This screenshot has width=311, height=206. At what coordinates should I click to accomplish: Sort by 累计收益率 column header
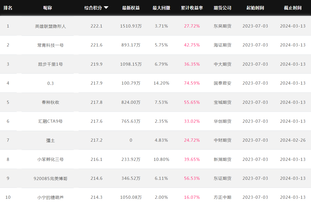(192, 8)
